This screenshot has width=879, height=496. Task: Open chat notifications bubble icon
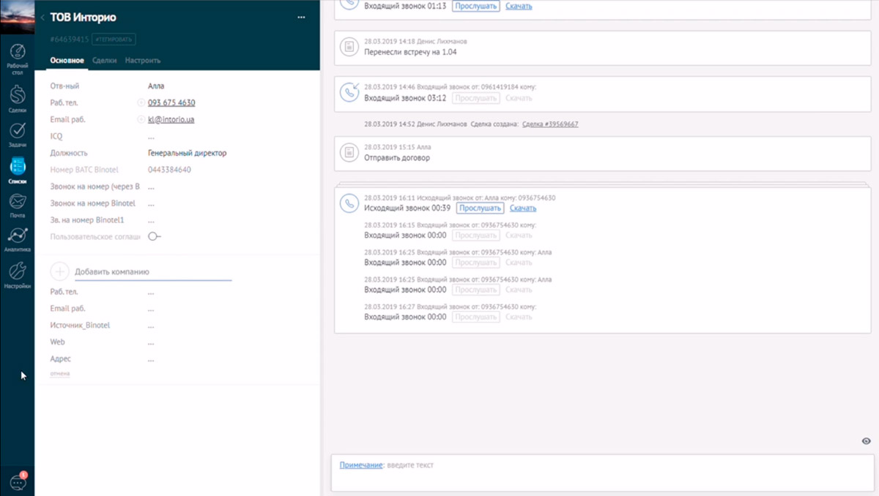click(x=18, y=481)
